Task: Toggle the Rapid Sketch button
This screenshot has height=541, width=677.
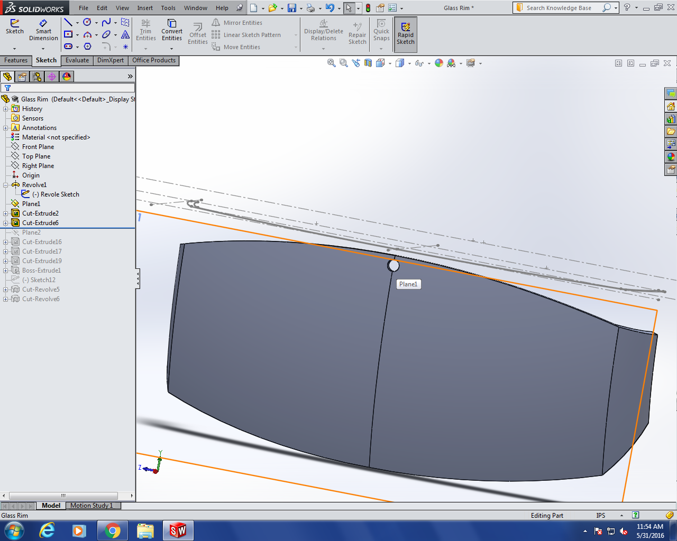Action: tap(406, 34)
